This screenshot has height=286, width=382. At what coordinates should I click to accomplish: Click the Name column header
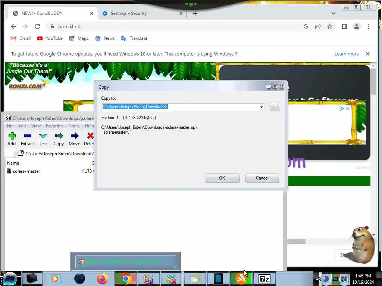35,163
